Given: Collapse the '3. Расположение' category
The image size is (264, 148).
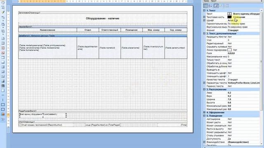Looking at the screenshot, I should click(x=204, y=90).
